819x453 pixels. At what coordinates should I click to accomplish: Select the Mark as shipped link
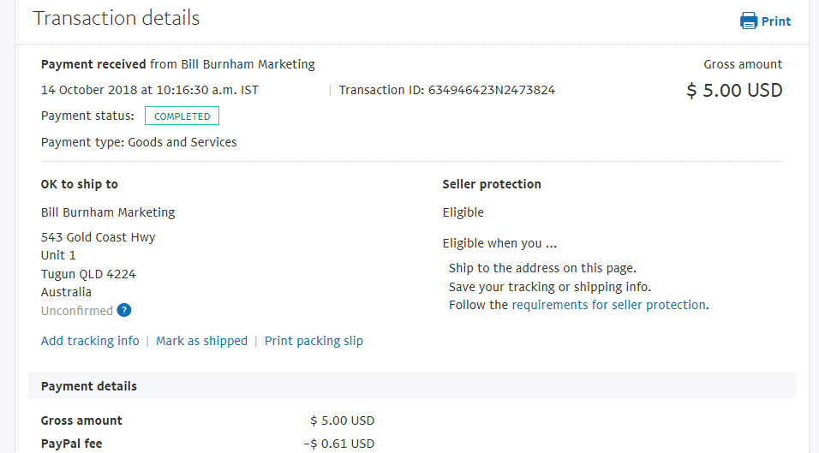(x=201, y=341)
